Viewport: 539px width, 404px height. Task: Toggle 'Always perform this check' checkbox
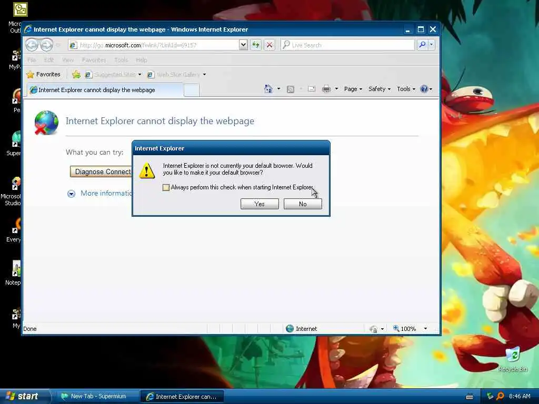click(x=166, y=188)
